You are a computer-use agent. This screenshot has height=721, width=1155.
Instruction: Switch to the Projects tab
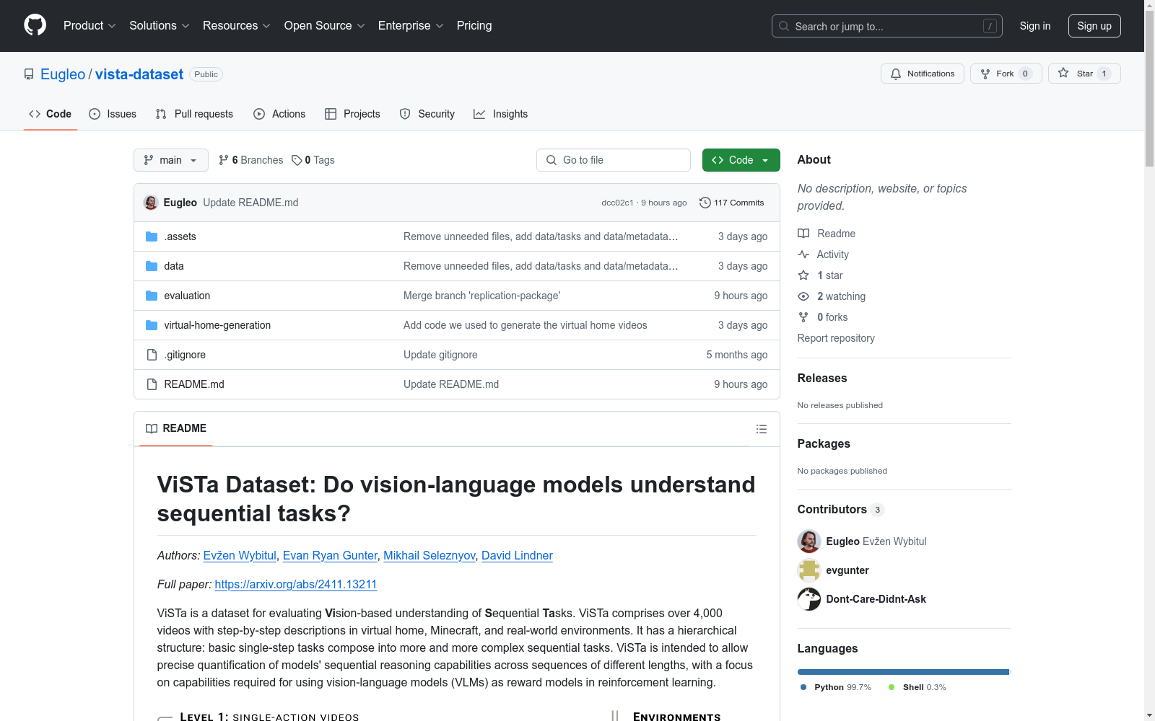tap(352, 114)
